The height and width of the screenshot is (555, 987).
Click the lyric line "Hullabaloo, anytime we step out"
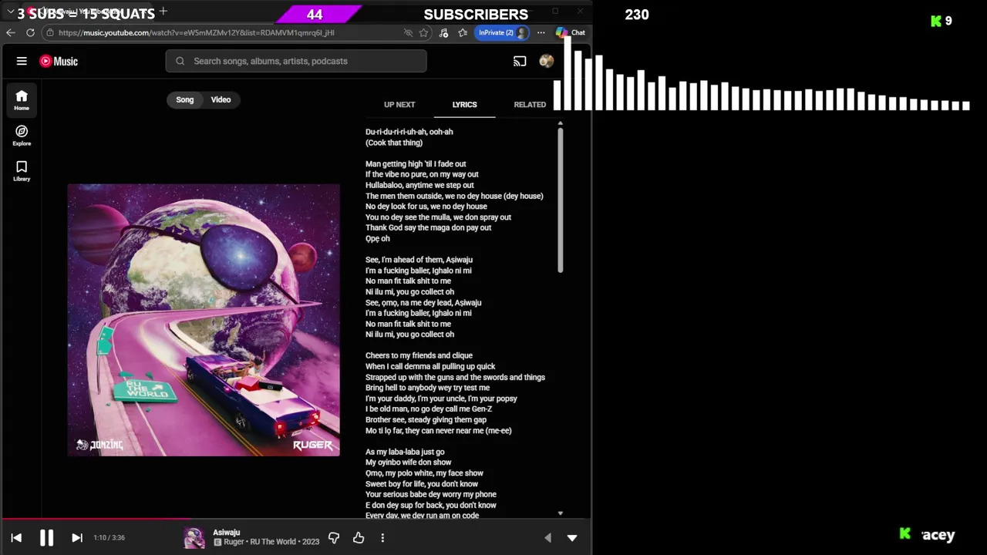tap(419, 185)
